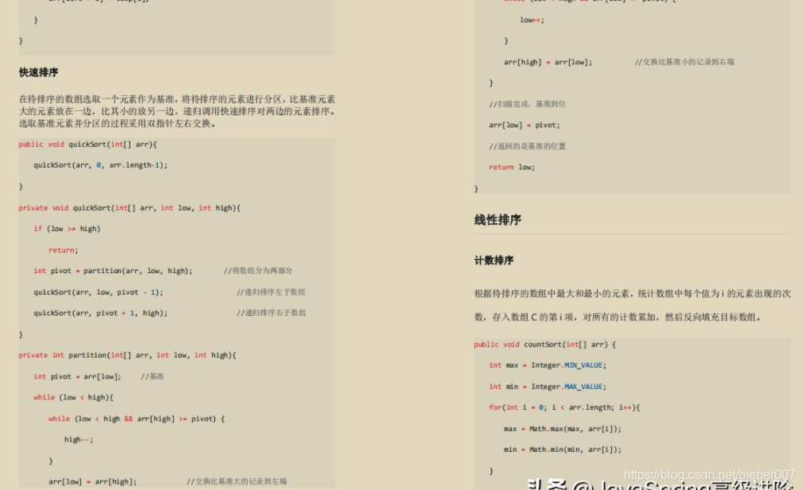Select min = Math.min(min, arr[i]);

(563, 449)
